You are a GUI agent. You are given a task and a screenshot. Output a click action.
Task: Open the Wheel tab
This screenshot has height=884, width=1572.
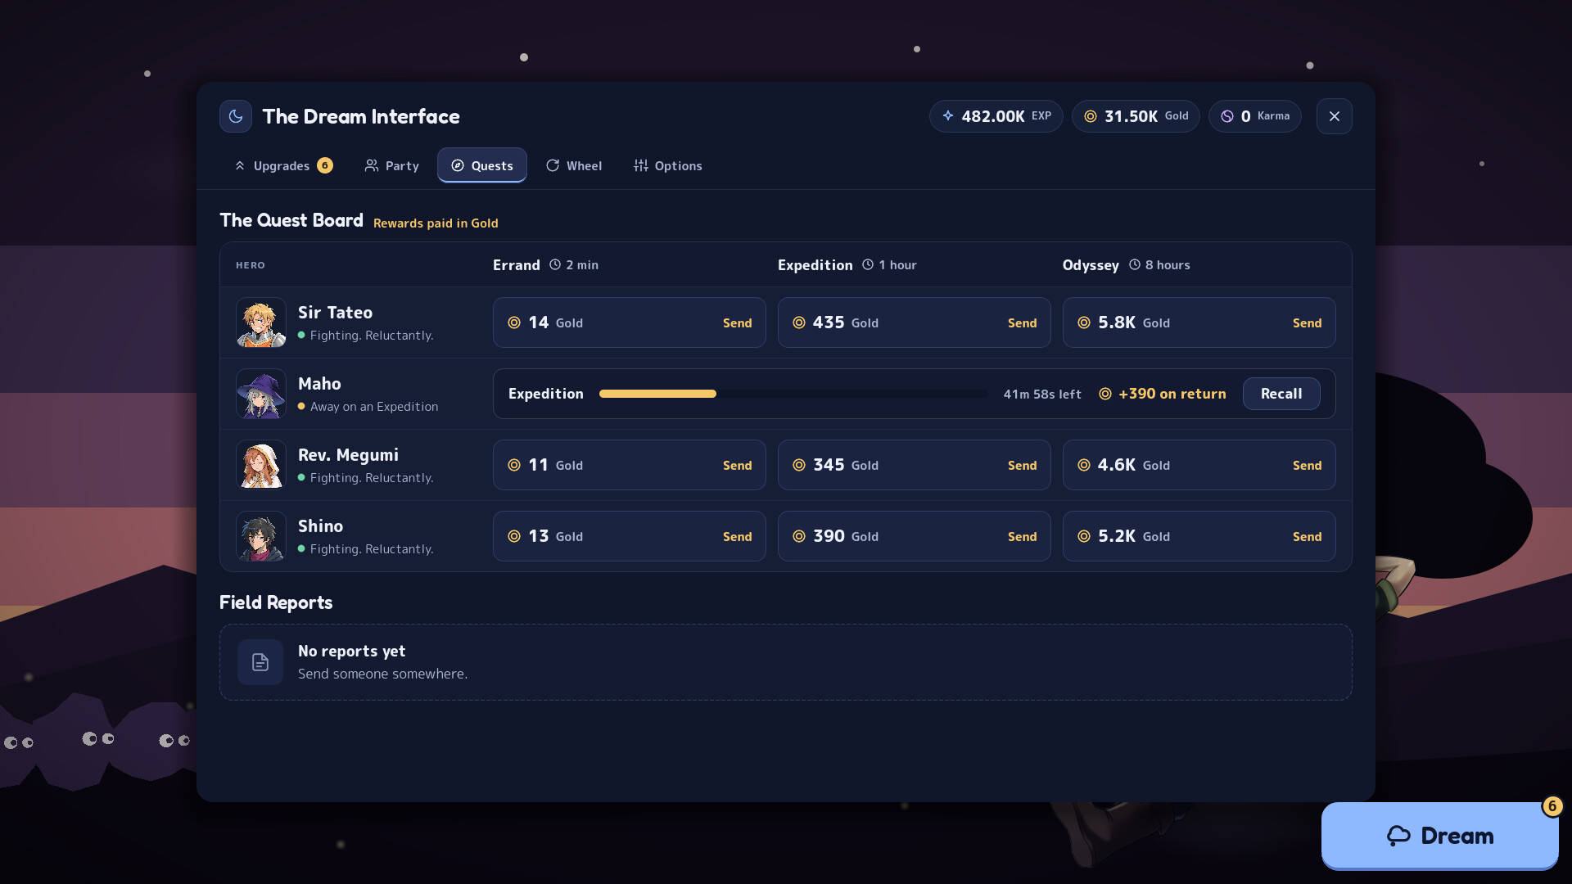point(573,165)
